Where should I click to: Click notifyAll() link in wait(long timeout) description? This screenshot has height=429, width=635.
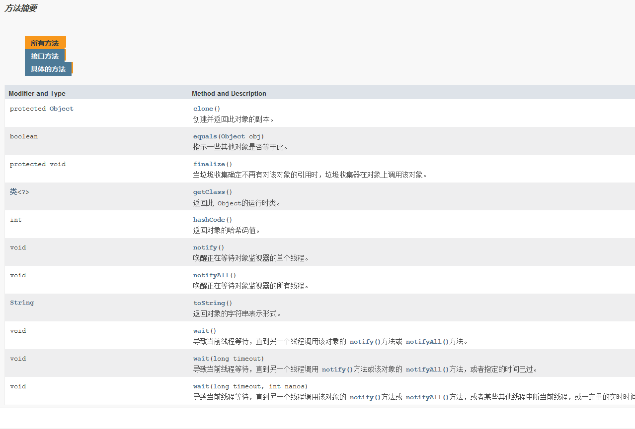coord(427,369)
